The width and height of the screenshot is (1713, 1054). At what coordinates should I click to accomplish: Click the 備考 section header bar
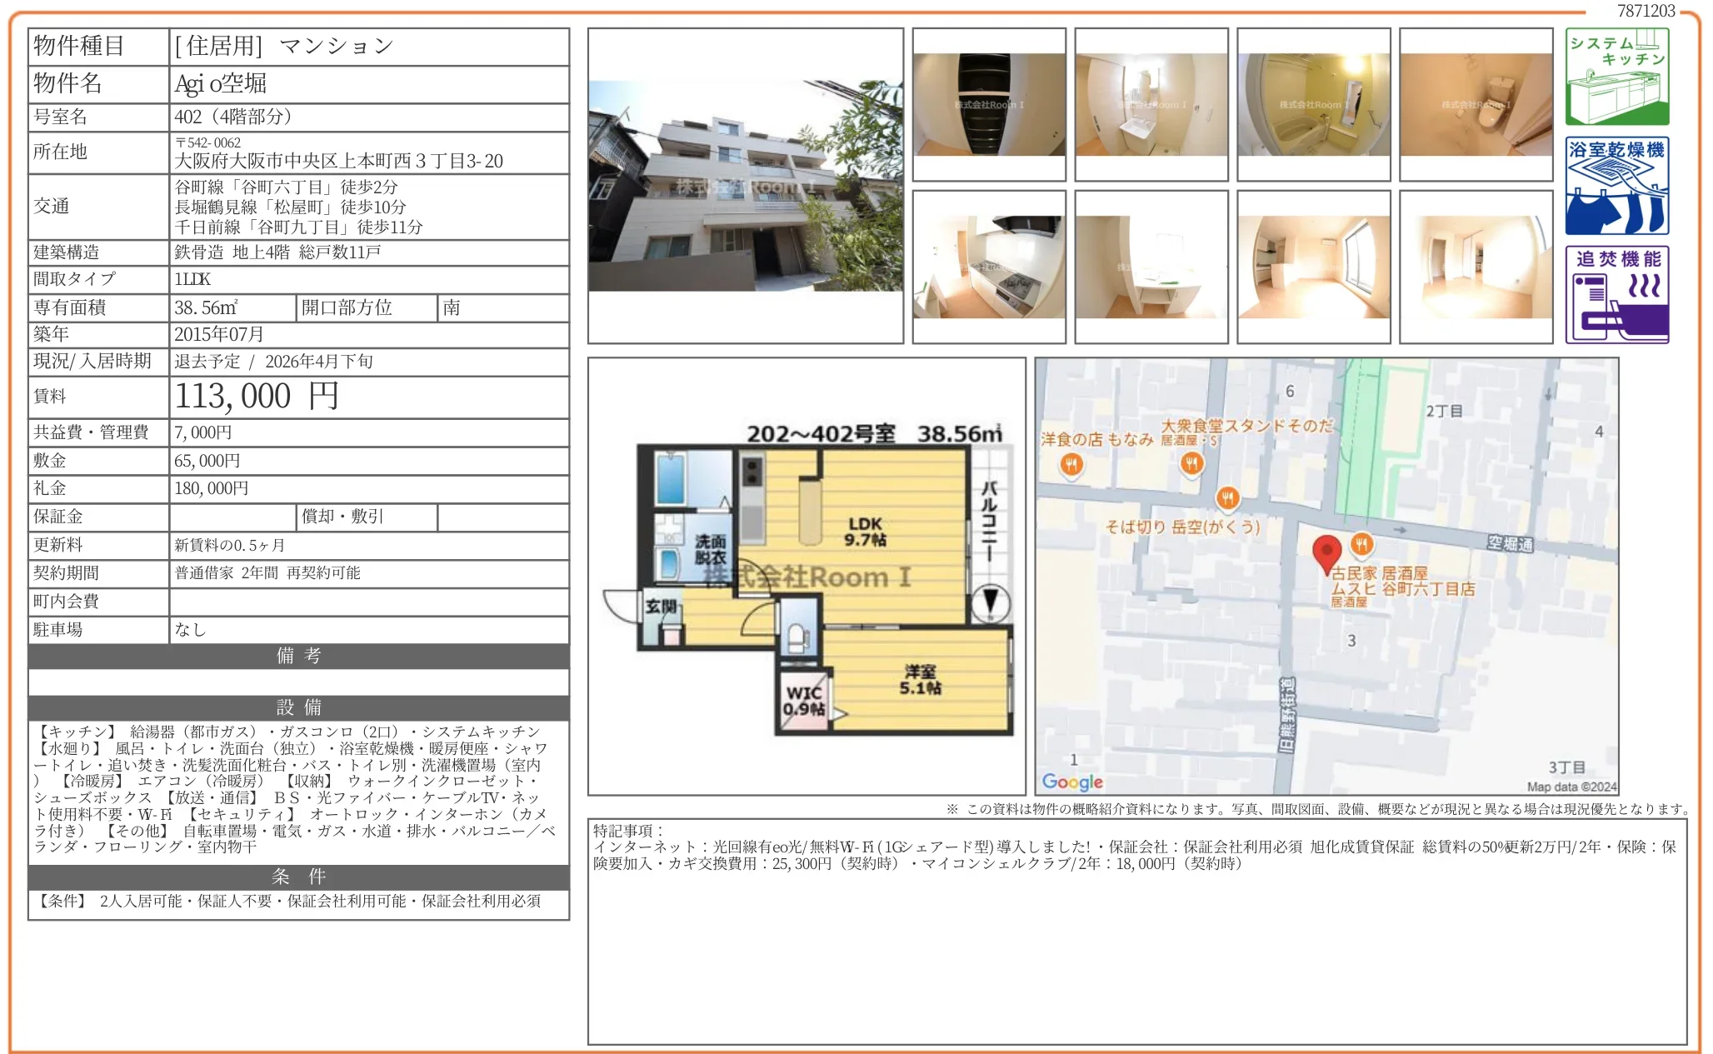point(297,657)
